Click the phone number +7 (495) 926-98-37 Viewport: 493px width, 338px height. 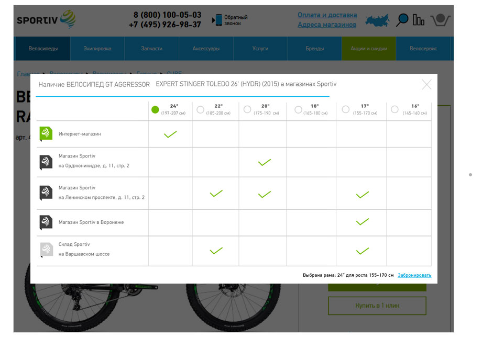pyautogui.click(x=165, y=25)
